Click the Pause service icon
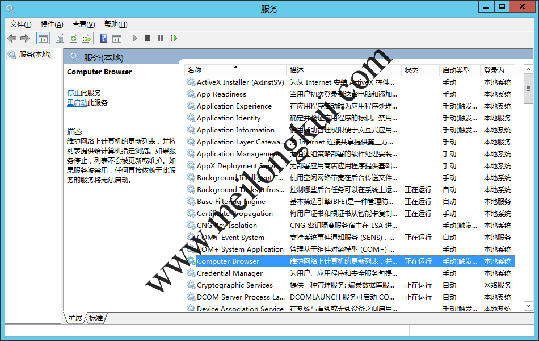Image resolution: width=539 pixels, height=341 pixels. click(161, 38)
